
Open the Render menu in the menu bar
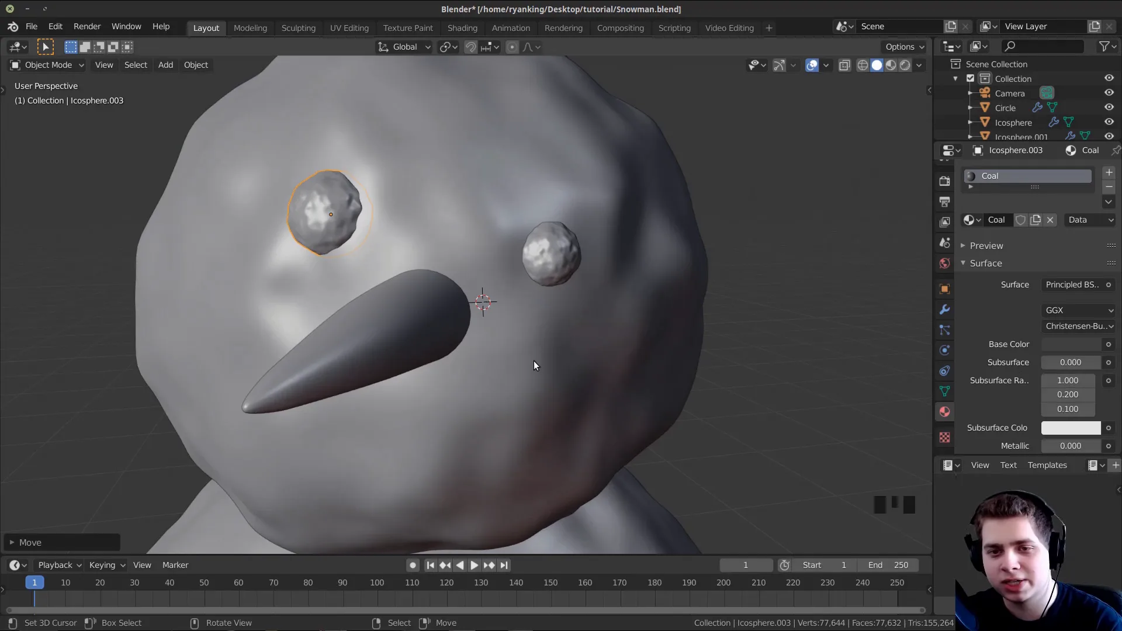click(87, 26)
